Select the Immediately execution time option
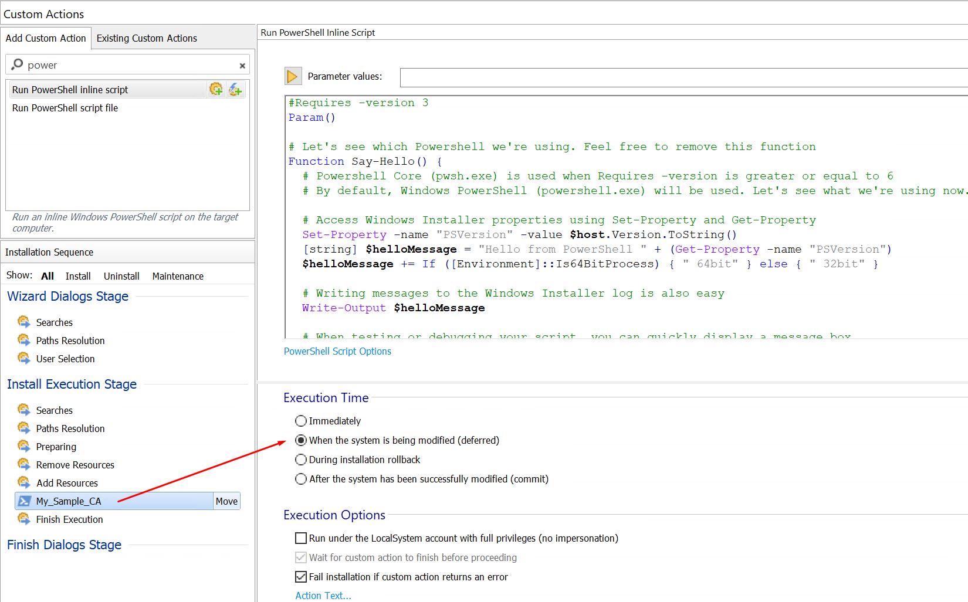Image resolution: width=968 pixels, height=602 pixels. pyautogui.click(x=301, y=421)
